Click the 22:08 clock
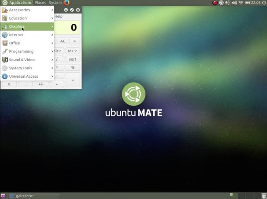 click(x=255, y=3)
